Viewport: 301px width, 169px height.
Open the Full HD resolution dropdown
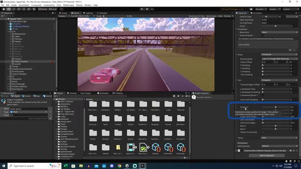[x=83, y=16]
